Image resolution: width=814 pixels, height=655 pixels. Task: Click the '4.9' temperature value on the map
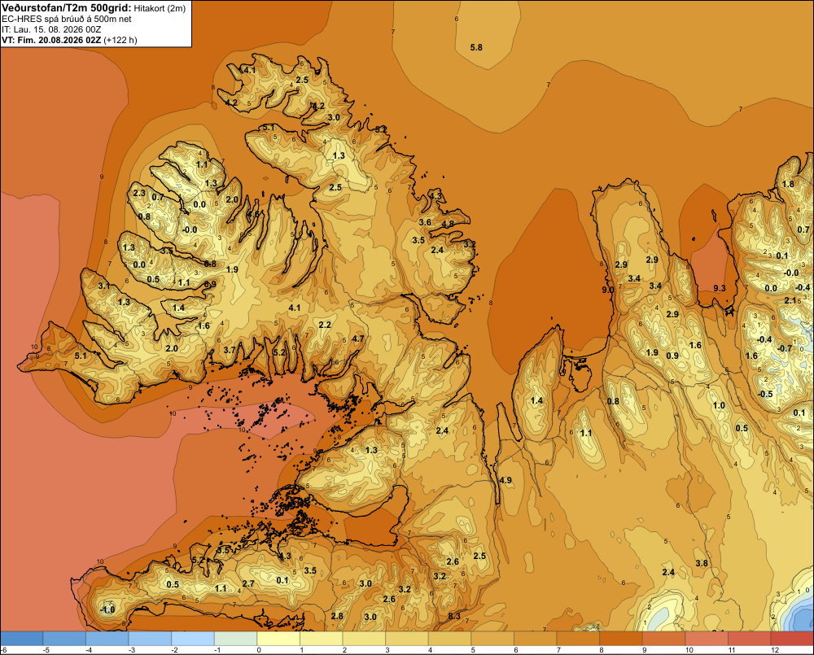pos(505,480)
